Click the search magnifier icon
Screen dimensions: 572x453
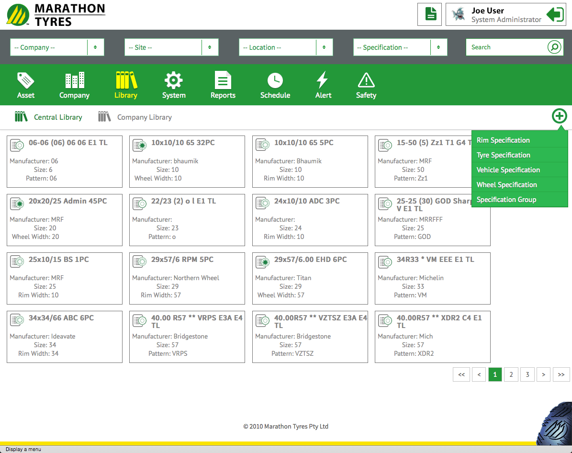click(x=554, y=47)
